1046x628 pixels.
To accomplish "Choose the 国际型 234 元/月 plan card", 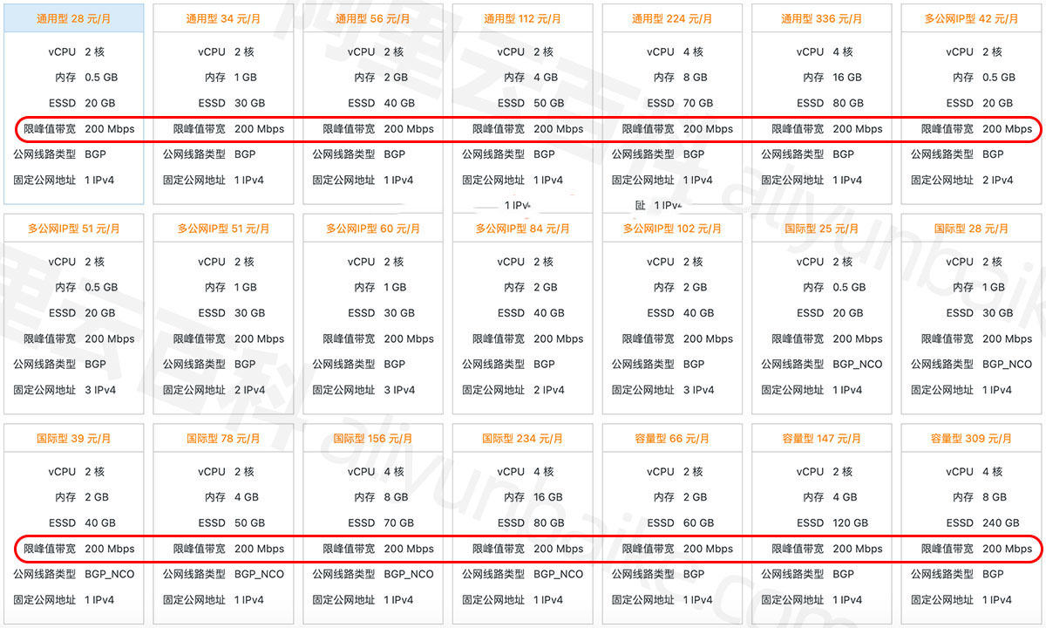I will coord(523,524).
